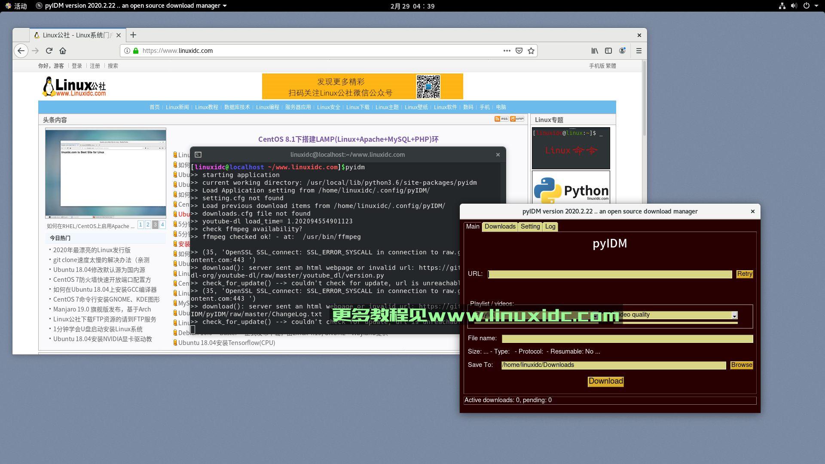Switch to pyIDM Log tab
825x464 pixels.
point(550,227)
